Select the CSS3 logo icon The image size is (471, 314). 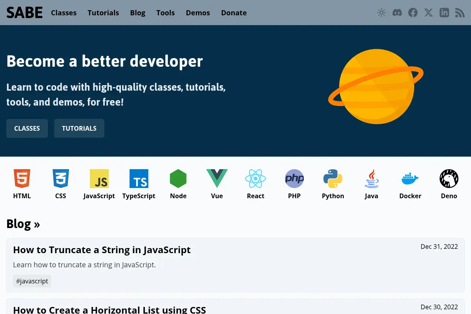coord(61,179)
